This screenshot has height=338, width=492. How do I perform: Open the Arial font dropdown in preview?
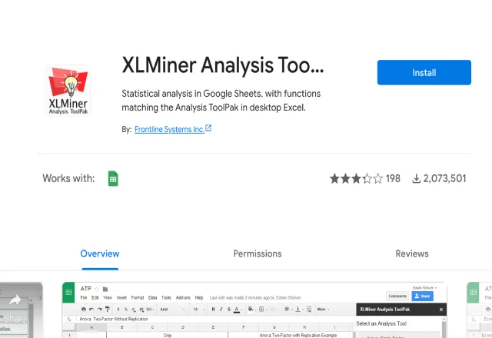coord(172,309)
